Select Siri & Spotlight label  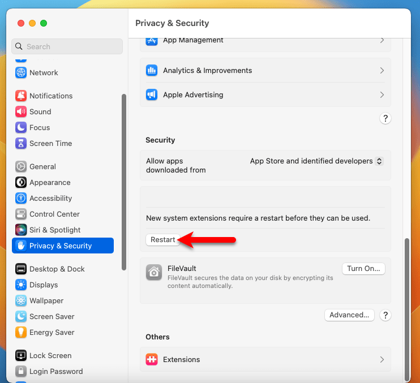[55, 230]
